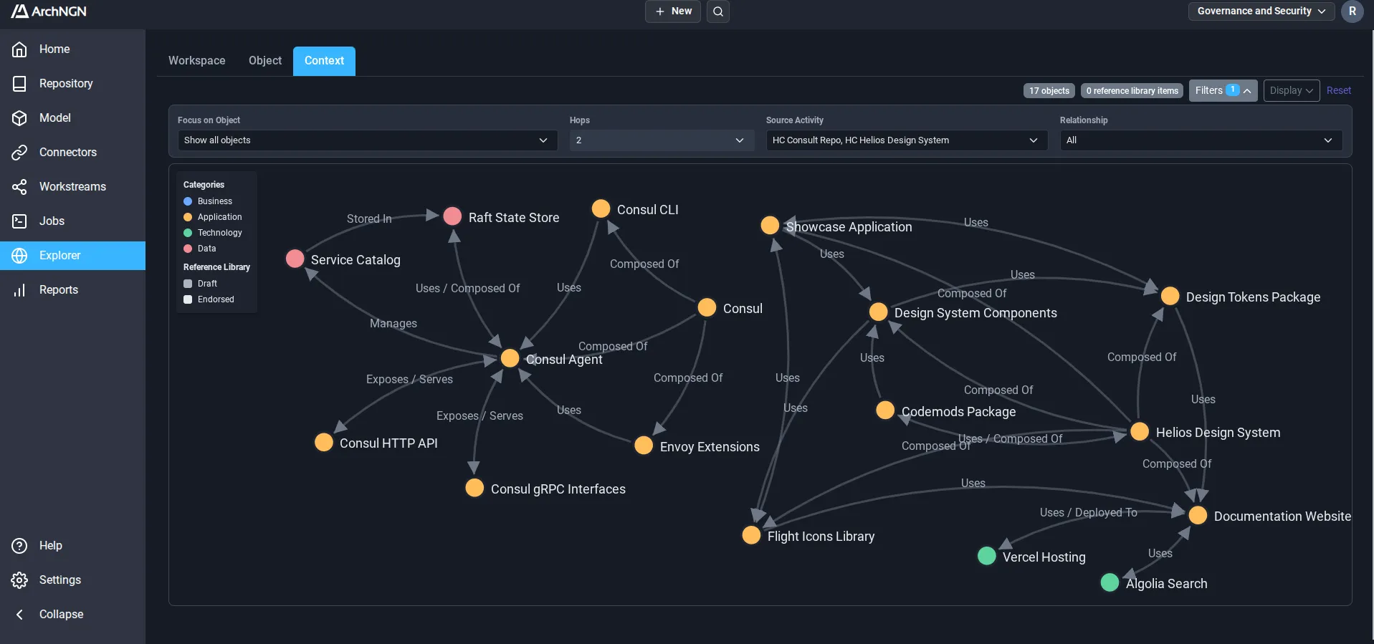Click the ArchNGN logo
This screenshot has width=1374, height=644.
point(49,11)
